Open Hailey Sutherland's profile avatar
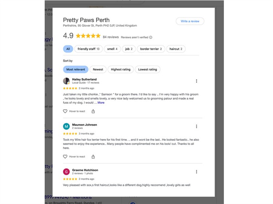Image resolution: width=273 pixels, height=204 pixels. (x=66, y=81)
